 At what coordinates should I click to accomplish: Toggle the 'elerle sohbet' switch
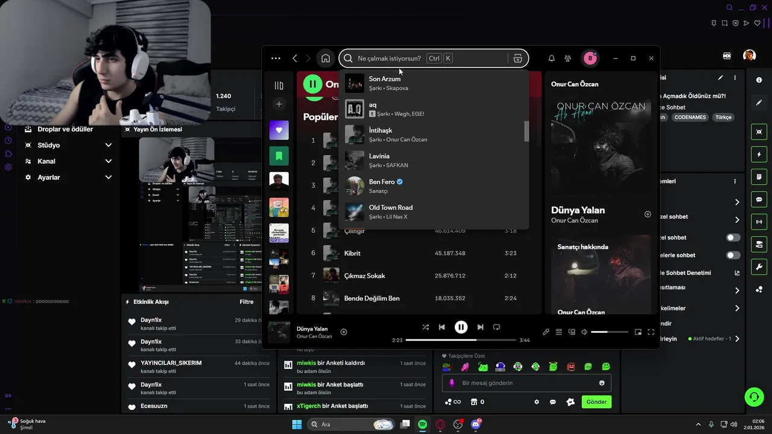(733, 255)
